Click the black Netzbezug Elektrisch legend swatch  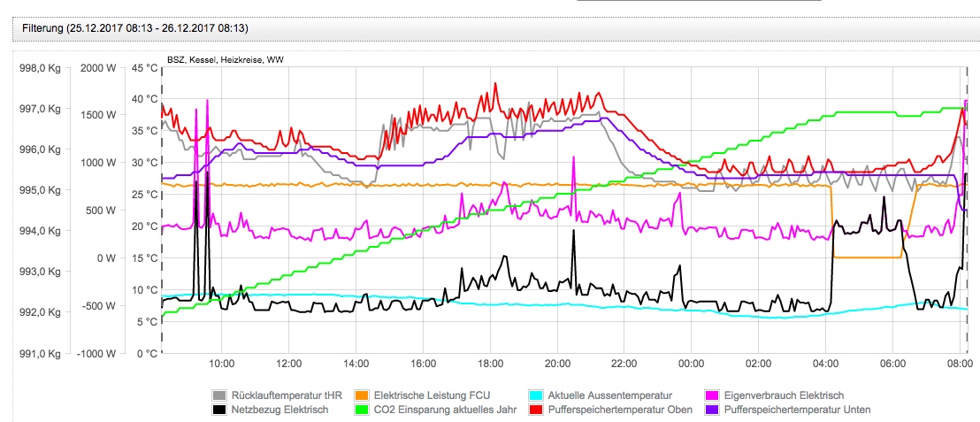coord(219,410)
